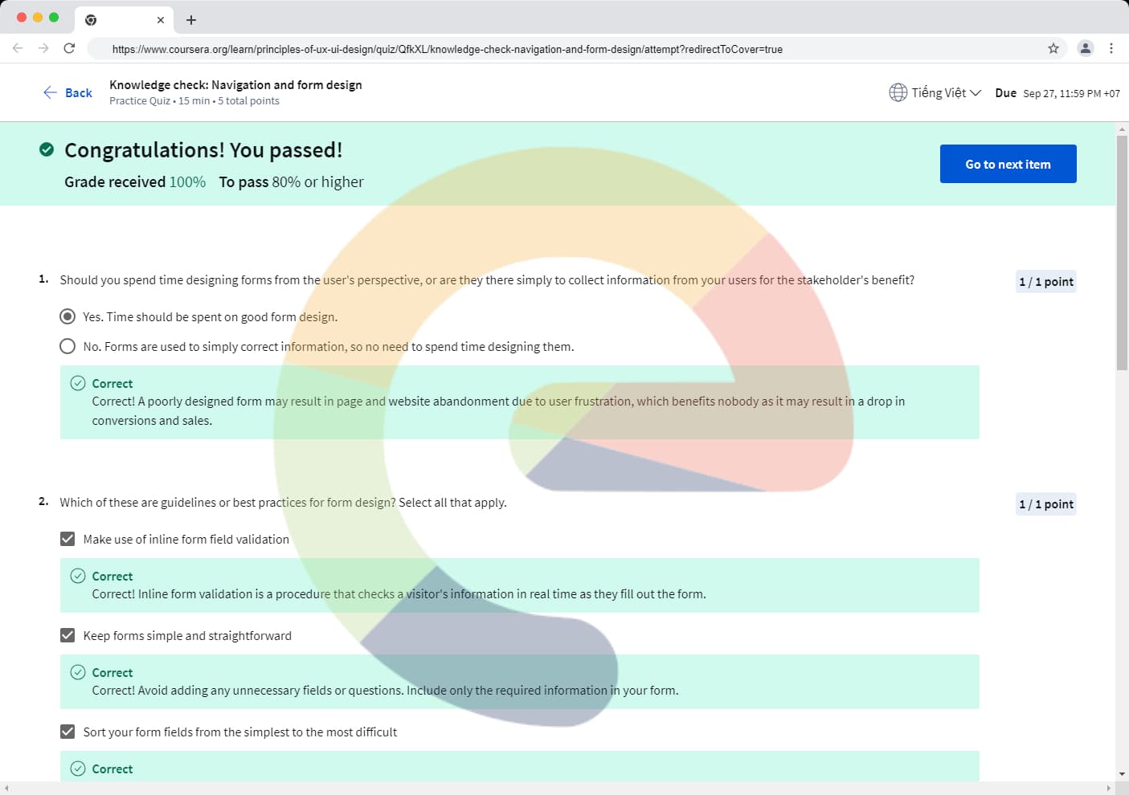The image size is (1129, 795).
Task: Click the browser back arrow icon
Action: click(18, 48)
